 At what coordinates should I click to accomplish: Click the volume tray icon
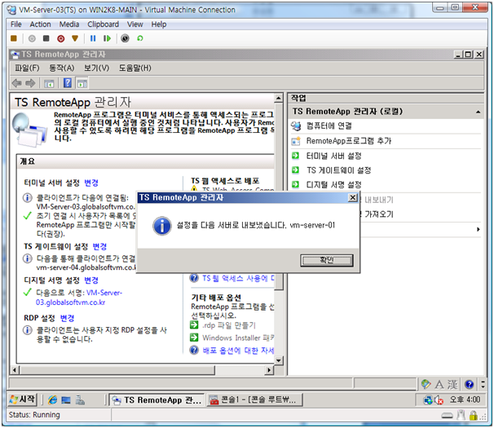tap(439, 400)
